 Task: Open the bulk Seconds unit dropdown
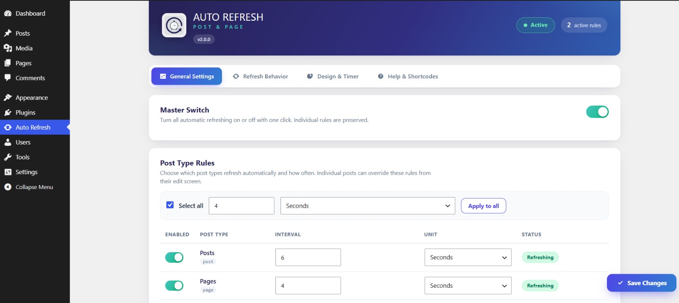[x=368, y=206]
